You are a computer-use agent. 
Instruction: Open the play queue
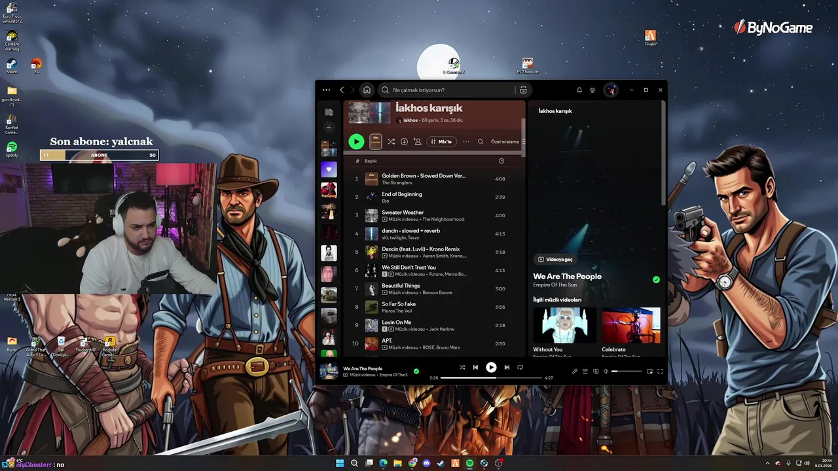point(585,372)
